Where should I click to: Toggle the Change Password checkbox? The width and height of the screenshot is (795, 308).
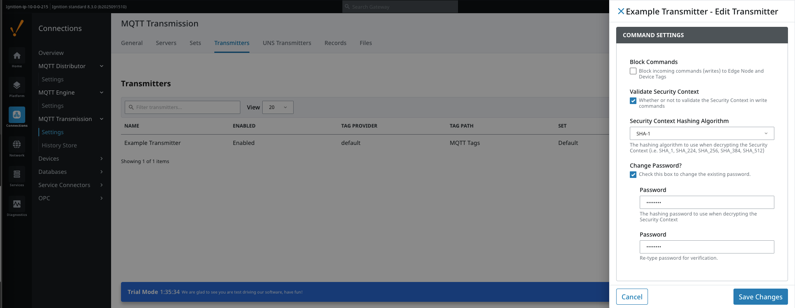[633, 175]
